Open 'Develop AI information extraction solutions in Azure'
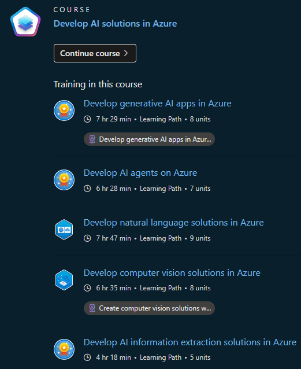 point(190,342)
